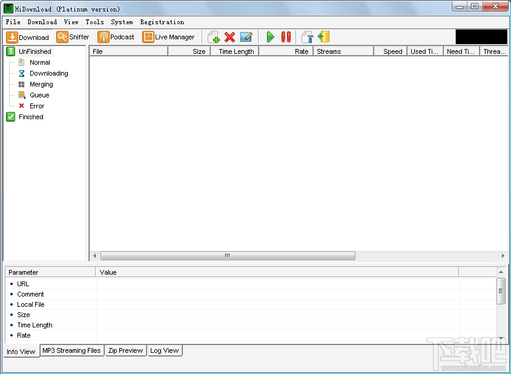This screenshot has width=511, height=374.
Task: Click the horizontal scrollbar thumb
Action: [228, 256]
